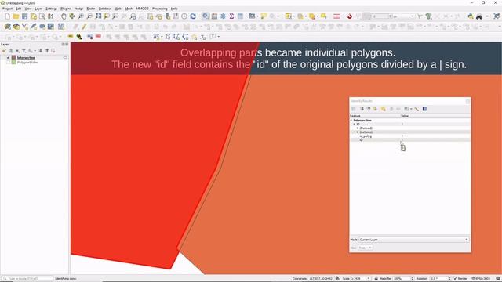The height and width of the screenshot is (282, 502).
Task: Click the Toggle Editing pencil icon
Action: click(x=84, y=27)
